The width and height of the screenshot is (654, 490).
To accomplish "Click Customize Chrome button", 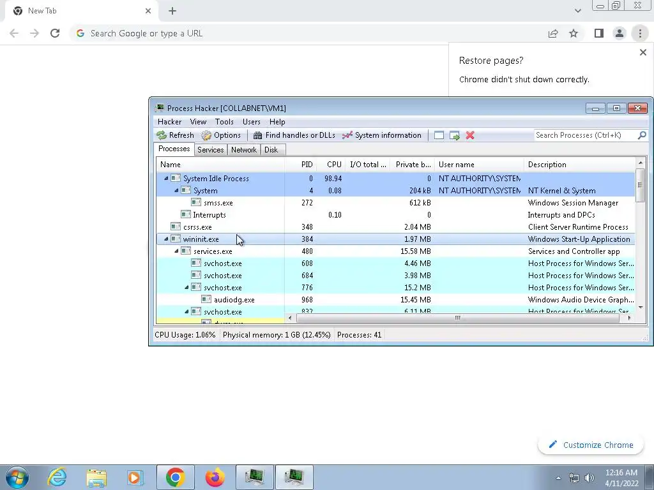I will click(591, 445).
